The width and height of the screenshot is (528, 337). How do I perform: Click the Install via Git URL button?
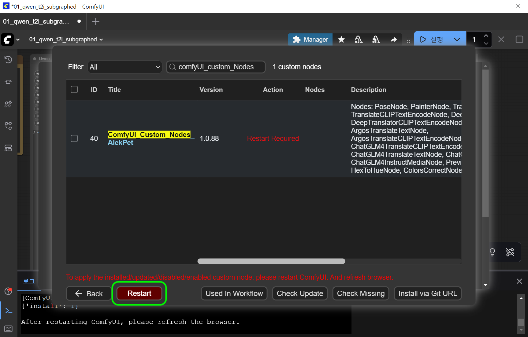point(428,293)
